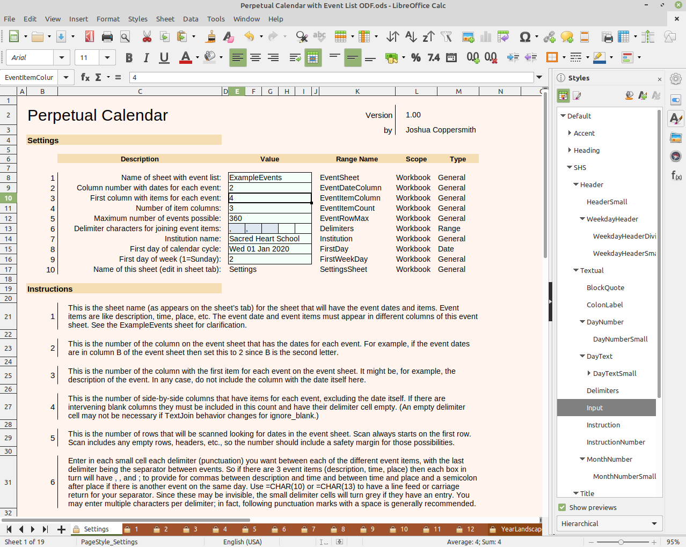Click the Insert Special Character omega icon
Viewport: 686px width, 547px height.
[x=525, y=36]
